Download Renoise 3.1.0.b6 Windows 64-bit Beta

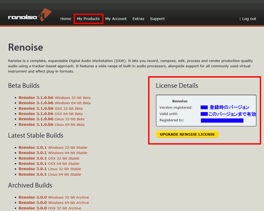pos(54,103)
